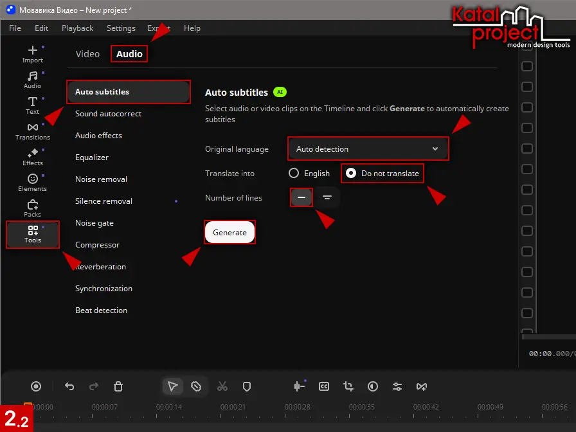Open the Transitions panel
The height and width of the screenshot is (432, 576).
pos(33,131)
